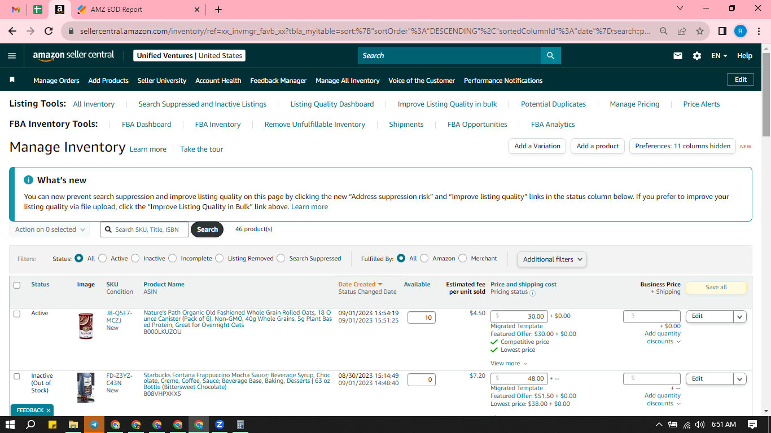This screenshot has width=771, height=433.
Task: Open Manage Orders in the navigation bar
Action: pyautogui.click(x=56, y=81)
